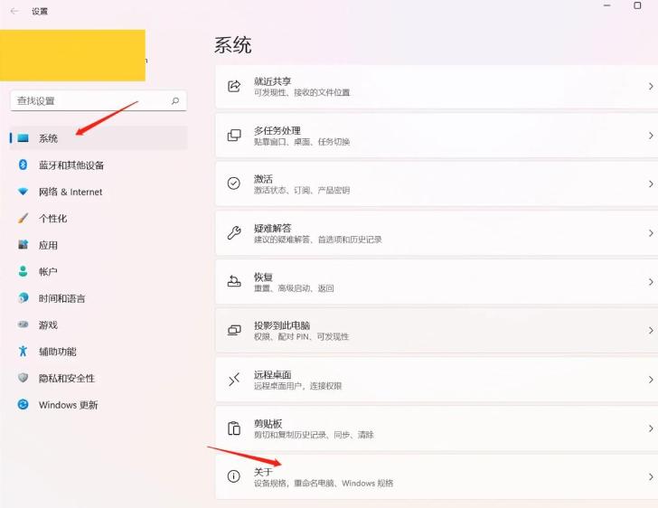658x508 pixels.
Task: Click the gamepad icon beside 游戏
Action: point(23,325)
